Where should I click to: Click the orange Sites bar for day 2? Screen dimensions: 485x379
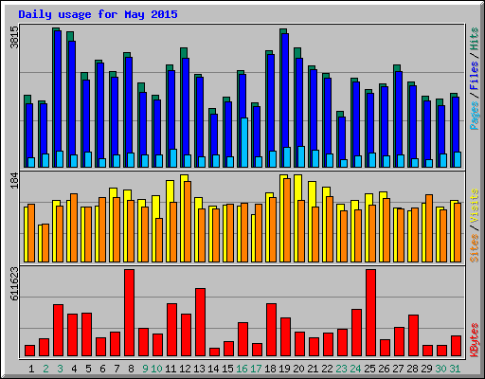45,243
